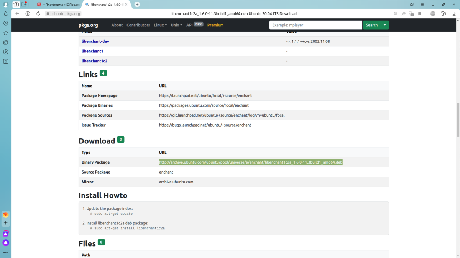Screen dimensions: 460x258
Task: Click the plus icon in sidebar
Action: [6, 223]
